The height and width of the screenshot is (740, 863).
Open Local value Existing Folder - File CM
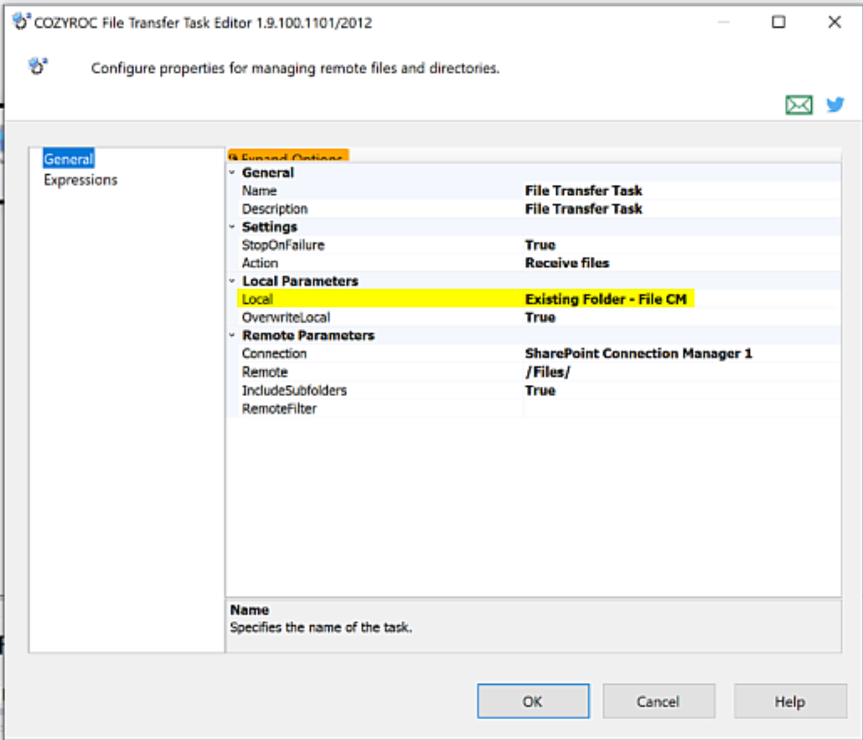[681, 300]
